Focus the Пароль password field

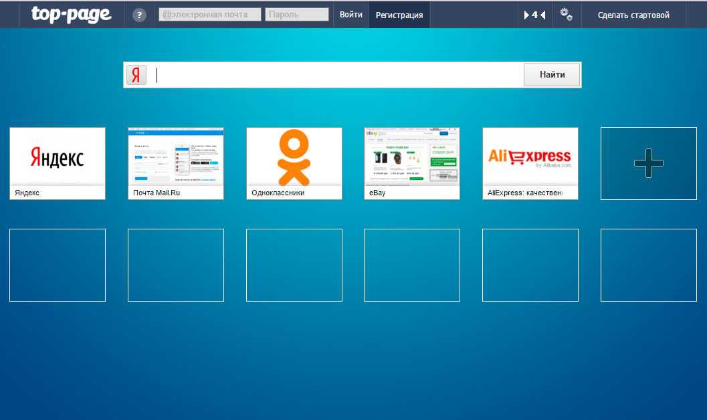[297, 14]
